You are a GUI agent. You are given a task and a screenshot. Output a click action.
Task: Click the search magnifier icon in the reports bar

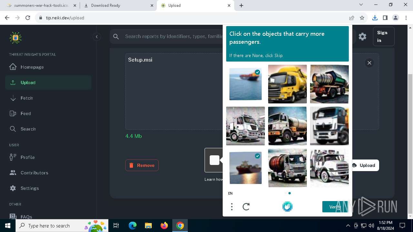[116, 36]
